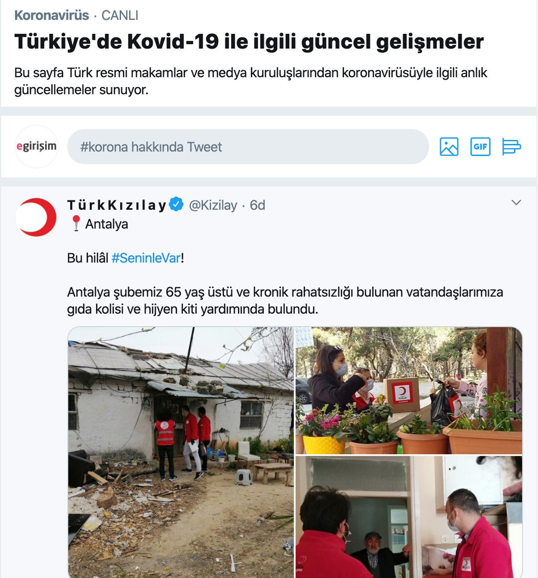Click the Kovid-19 güncel gelişmeler headline

pos(249,42)
